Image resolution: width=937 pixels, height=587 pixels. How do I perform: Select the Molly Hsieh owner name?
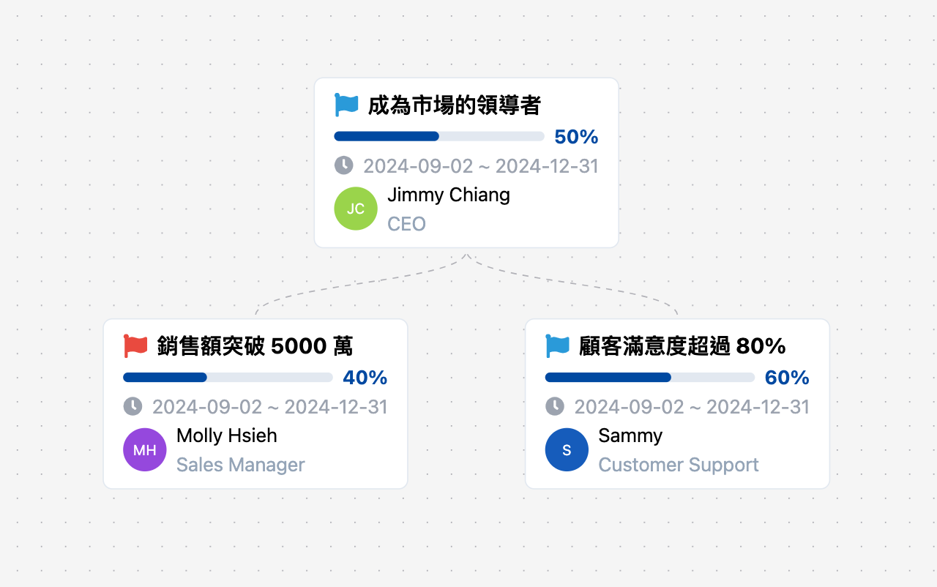click(227, 435)
